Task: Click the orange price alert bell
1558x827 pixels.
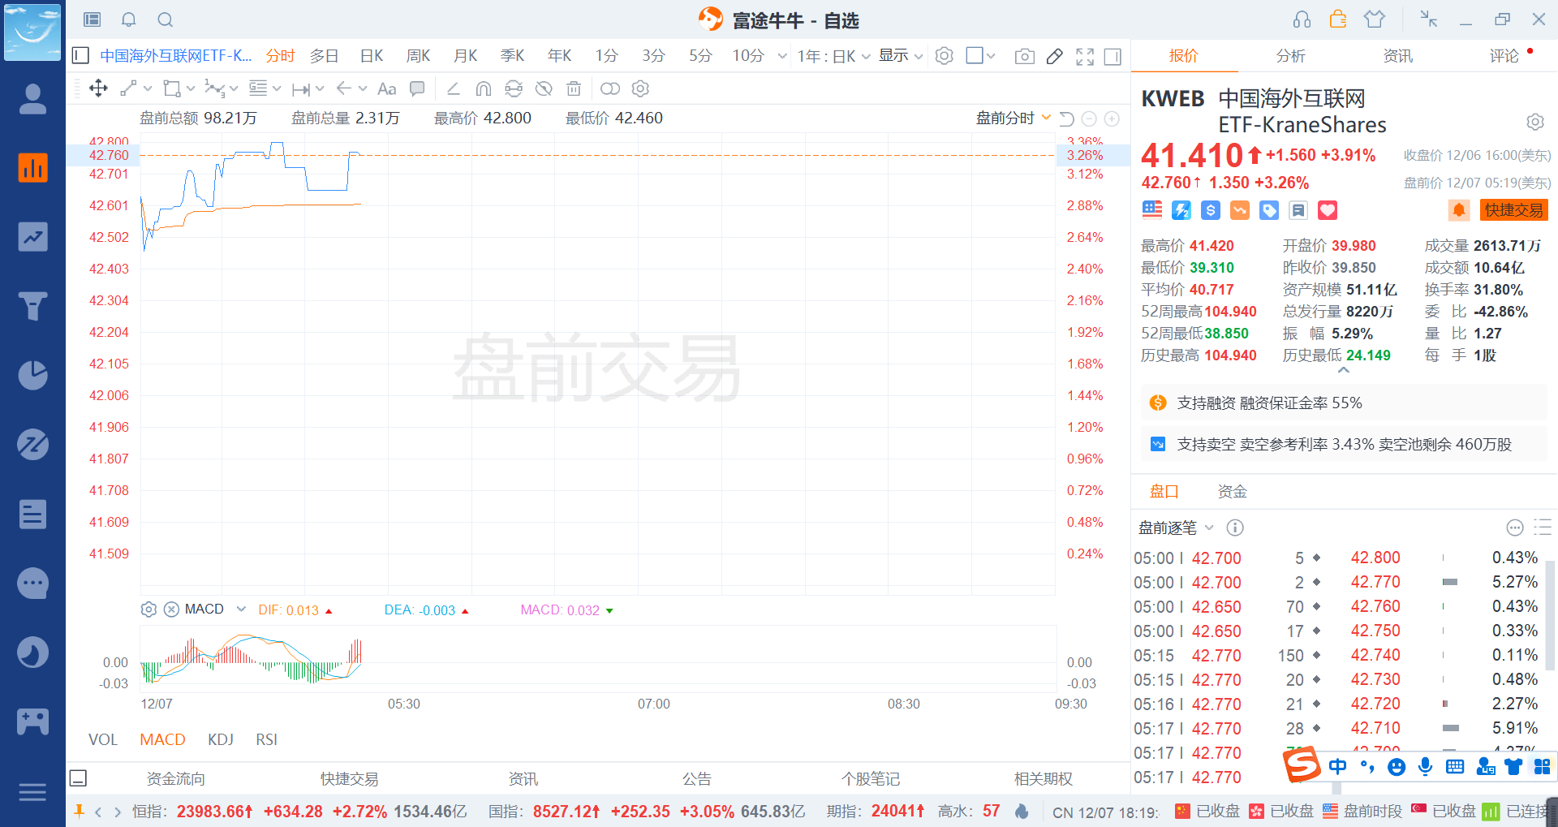Action: [1458, 210]
